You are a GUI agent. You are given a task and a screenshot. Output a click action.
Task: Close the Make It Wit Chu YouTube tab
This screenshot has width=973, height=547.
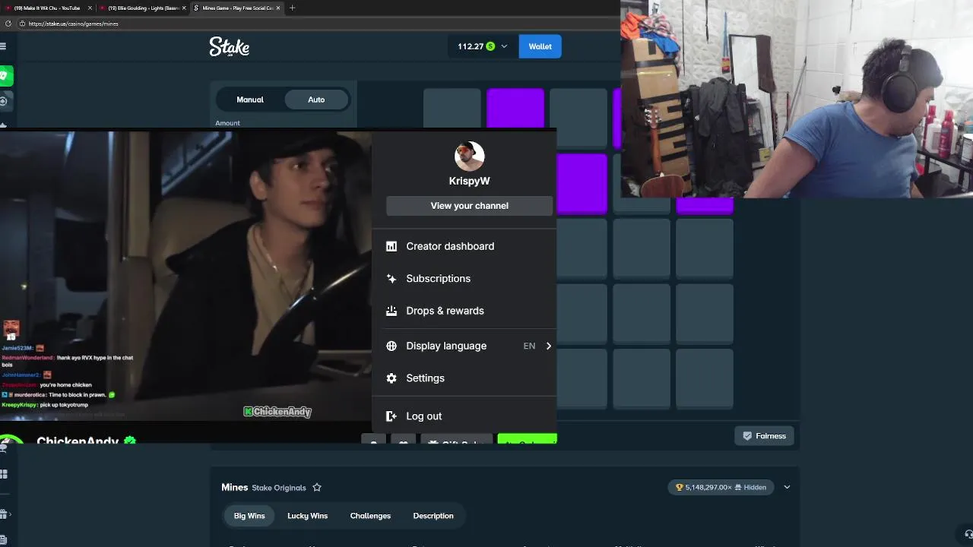pyautogui.click(x=90, y=8)
